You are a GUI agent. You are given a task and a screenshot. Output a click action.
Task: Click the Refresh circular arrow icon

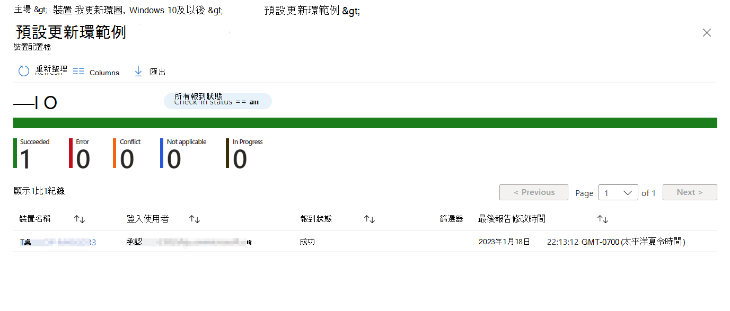point(24,71)
